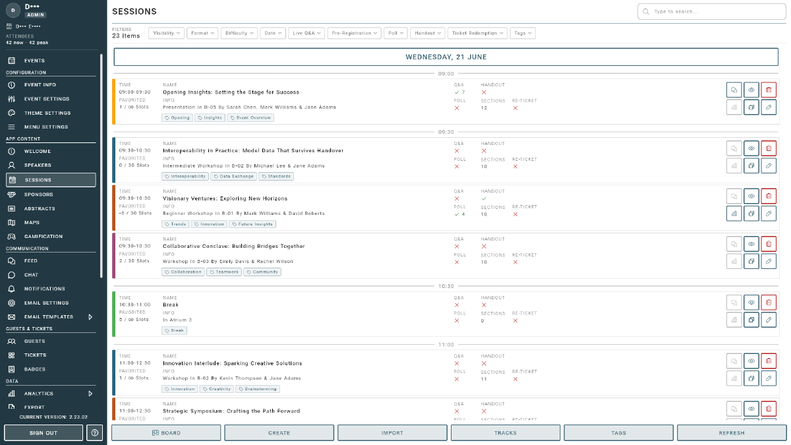Image resolution: width=791 pixels, height=445 pixels.
Task: Open the Format filter dropdown
Action: coord(202,33)
